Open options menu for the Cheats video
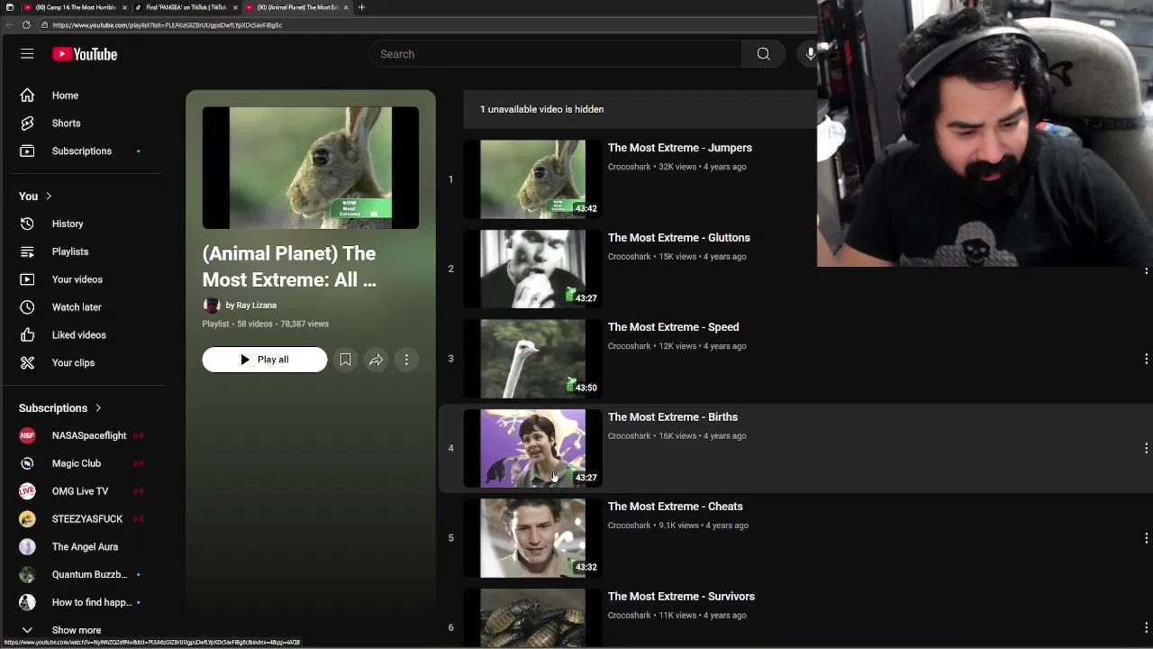Screen dimensions: 1153x649 point(1146,538)
